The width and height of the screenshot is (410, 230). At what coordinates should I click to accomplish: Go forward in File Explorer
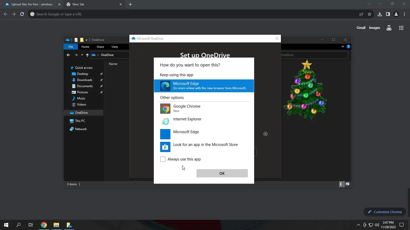pyautogui.click(x=76, y=55)
